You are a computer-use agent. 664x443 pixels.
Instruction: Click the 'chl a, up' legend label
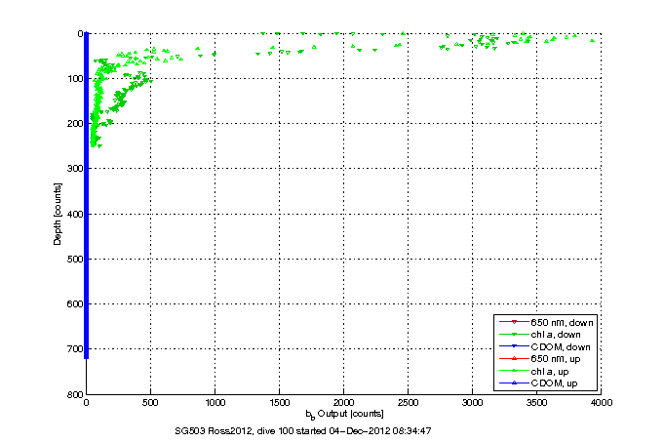pyautogui.click(x=550, y=372)
